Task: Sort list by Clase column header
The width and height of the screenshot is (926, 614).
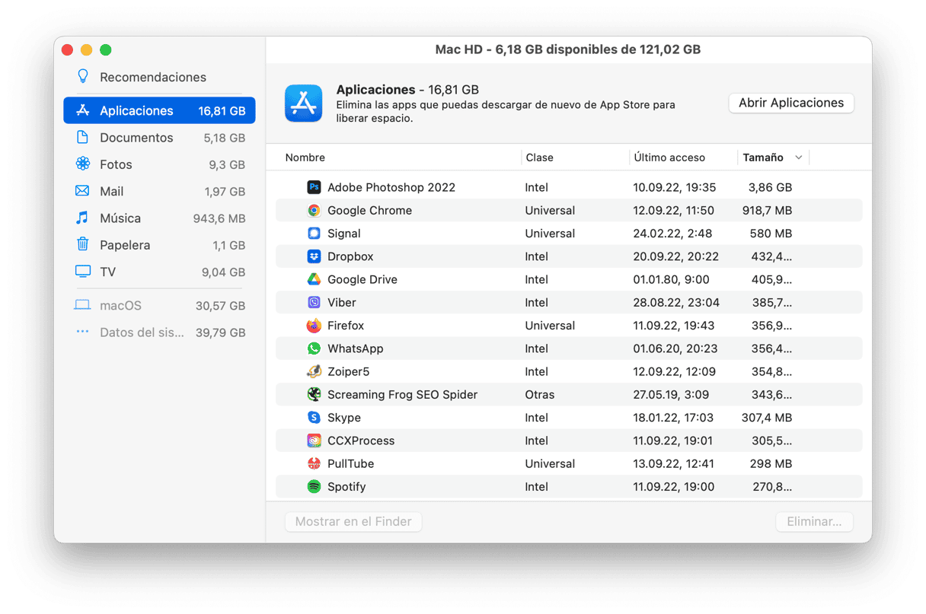Action: 540,157
